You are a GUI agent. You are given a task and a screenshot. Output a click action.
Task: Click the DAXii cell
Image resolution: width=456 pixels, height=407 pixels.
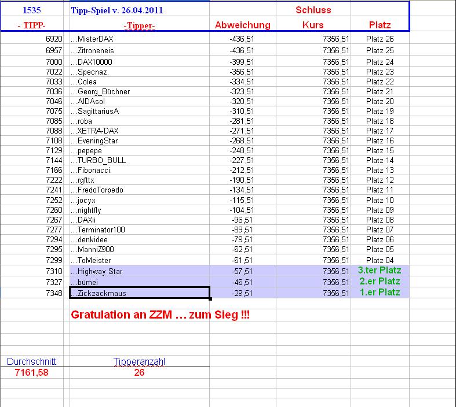139,220
